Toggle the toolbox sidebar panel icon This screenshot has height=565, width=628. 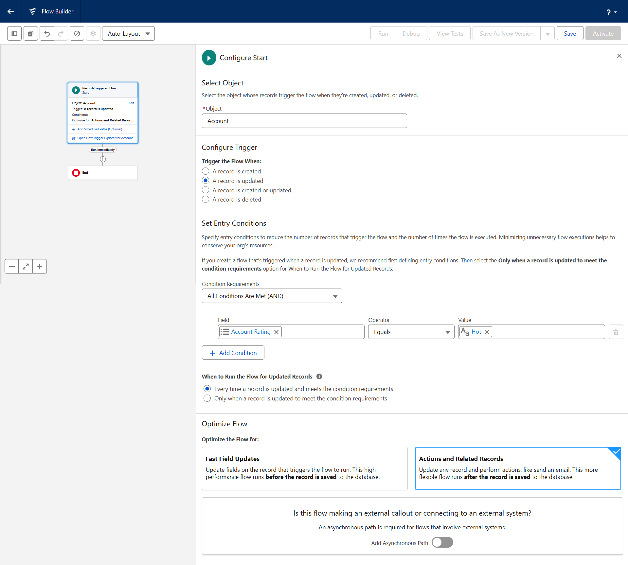(14, 33)
